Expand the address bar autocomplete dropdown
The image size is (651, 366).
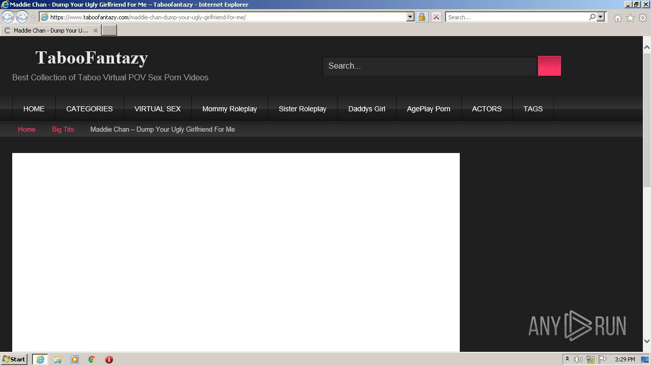click(410, 17)
